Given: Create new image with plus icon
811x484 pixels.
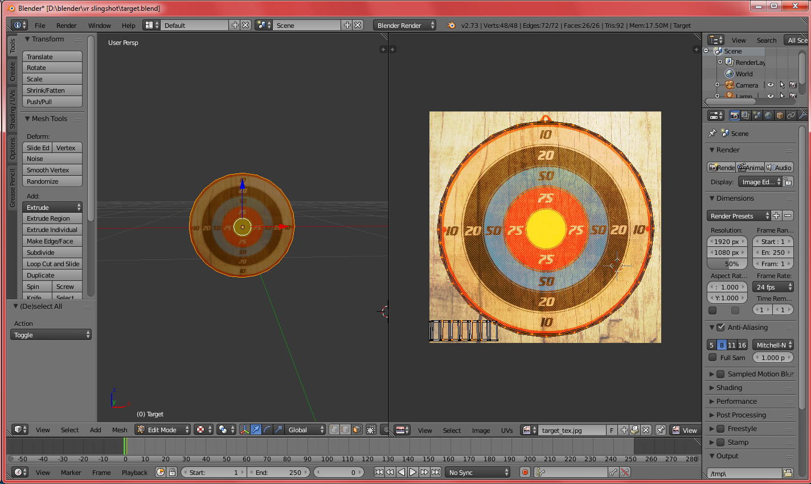Looking at the screenshot, I should point(624,430).
